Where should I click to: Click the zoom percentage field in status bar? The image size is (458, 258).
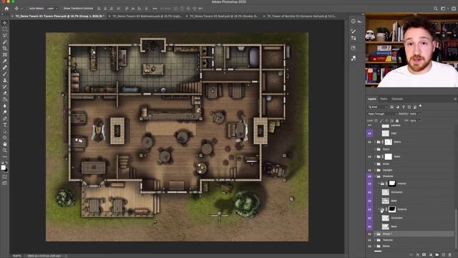[x=16, y=256]
